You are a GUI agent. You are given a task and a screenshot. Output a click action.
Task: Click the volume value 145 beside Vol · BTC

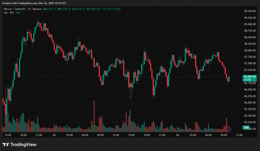(18, 13)
